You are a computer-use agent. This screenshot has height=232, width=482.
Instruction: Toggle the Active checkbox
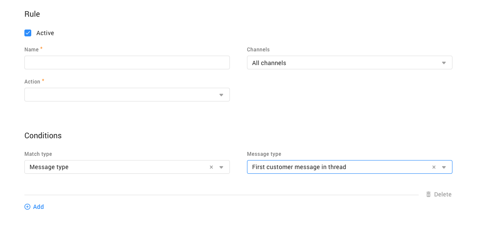pyautogui.click(x=28, y=33)
